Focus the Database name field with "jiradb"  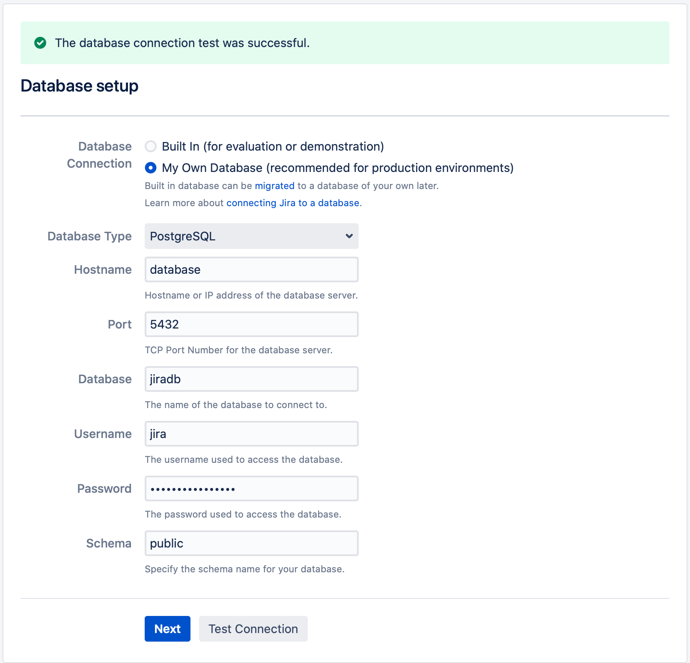click(251, 379)
